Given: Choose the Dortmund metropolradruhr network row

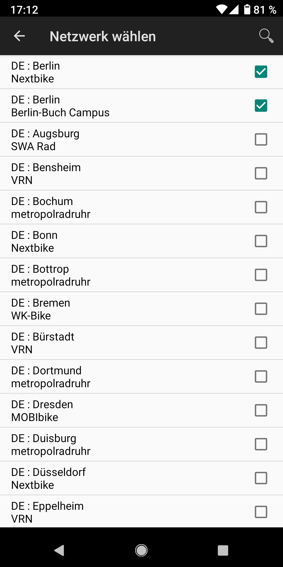Looking at the screenshot, I should [x=105, y=377].
